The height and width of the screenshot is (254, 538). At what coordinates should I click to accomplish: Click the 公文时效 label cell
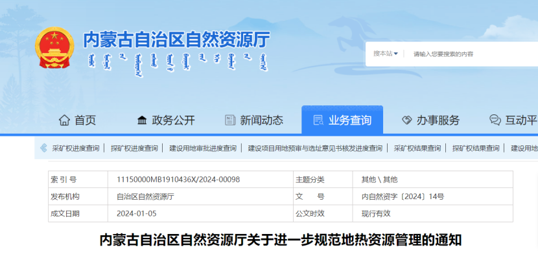coord(323,214)
